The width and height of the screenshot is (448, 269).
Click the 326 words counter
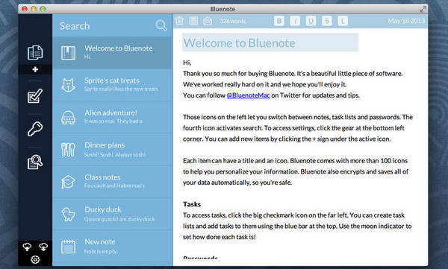point(232,21)
